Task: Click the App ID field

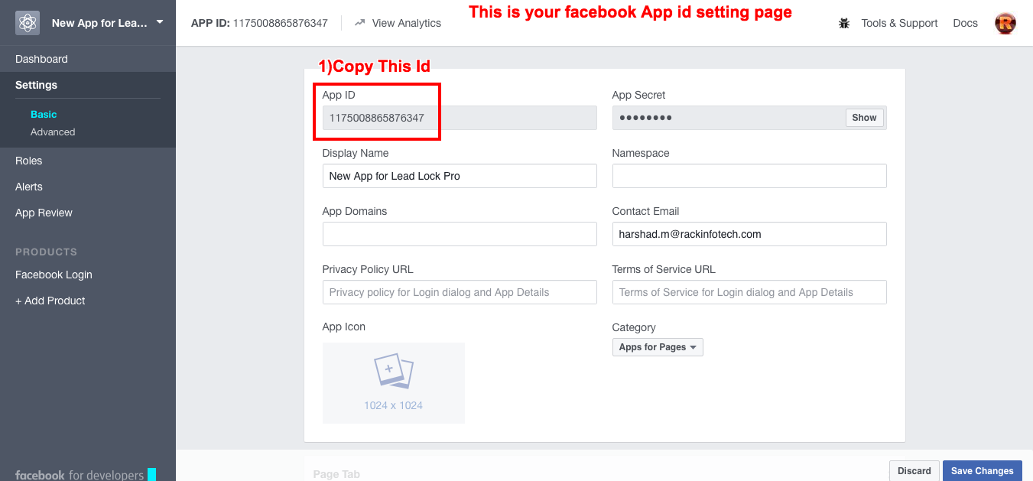Action: tap(460, 118)
